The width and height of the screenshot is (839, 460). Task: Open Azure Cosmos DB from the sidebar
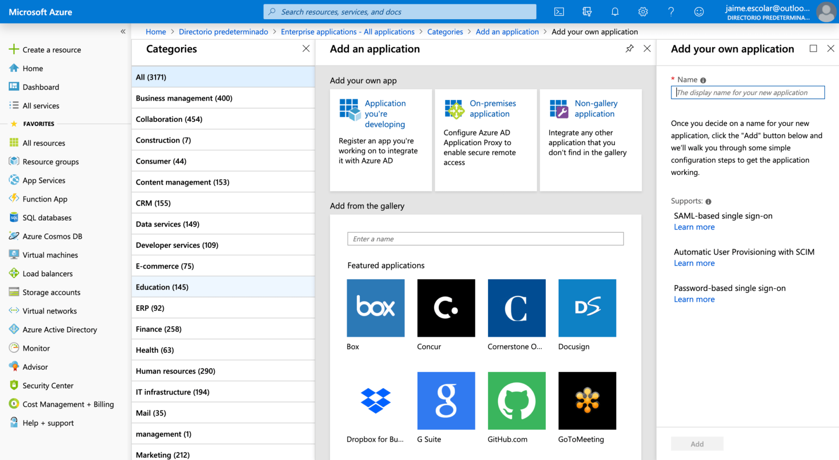(52, 236)
